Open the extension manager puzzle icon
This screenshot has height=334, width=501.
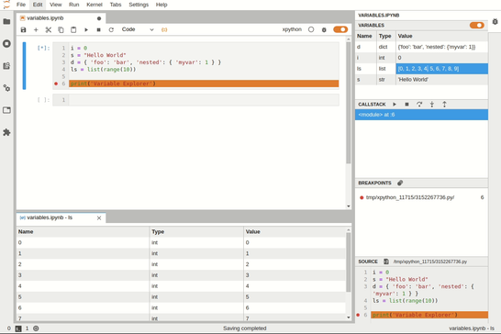[x=6, y=132]
